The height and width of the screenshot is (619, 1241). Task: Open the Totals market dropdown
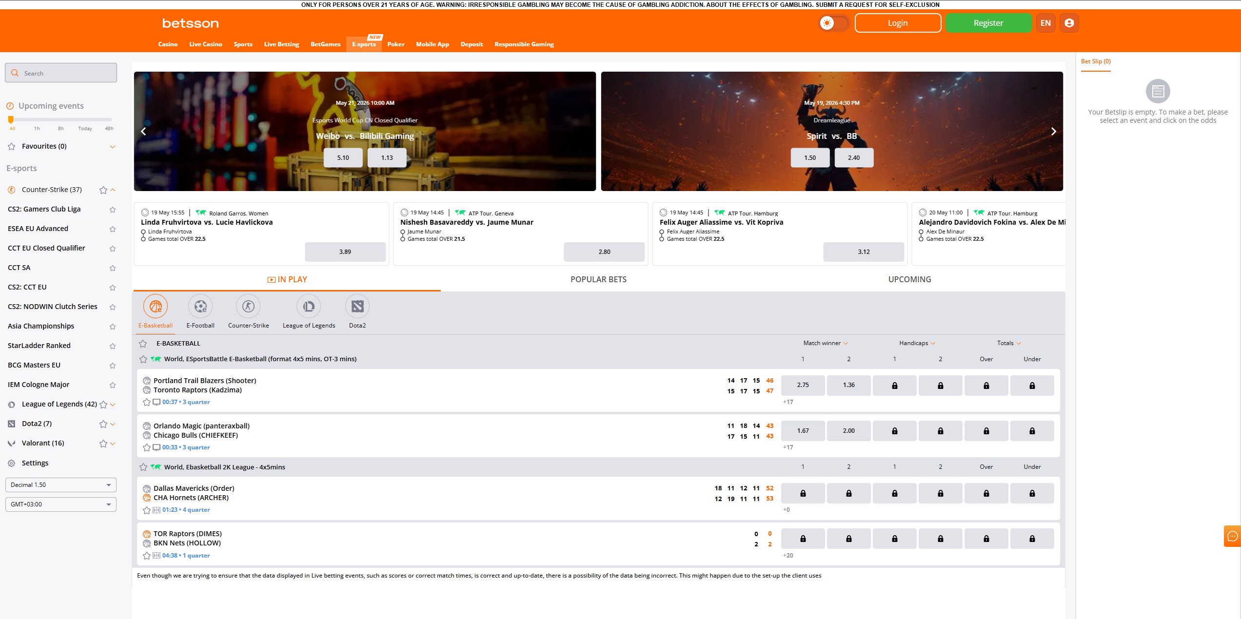coord(1009,343)
